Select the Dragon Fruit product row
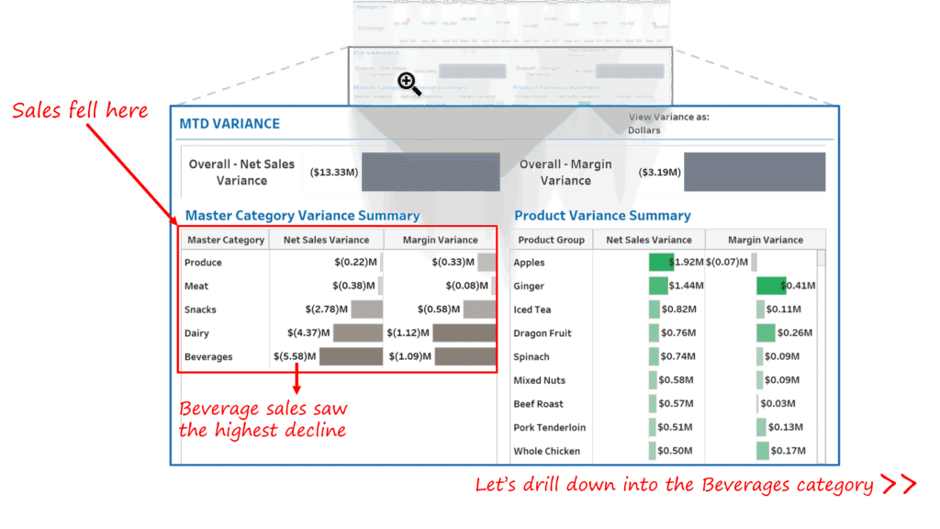The width and height of the screenshot is (940, 529). coord(664,332)
